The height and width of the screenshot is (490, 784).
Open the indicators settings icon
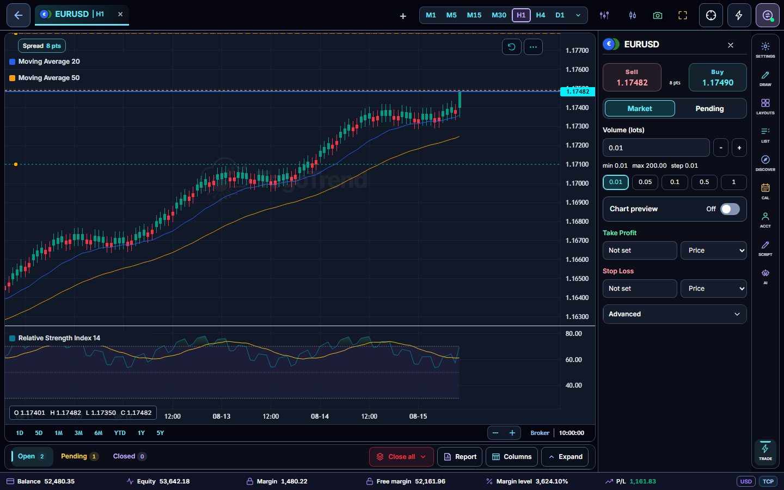pyautogui.click(x=604, y=15)
